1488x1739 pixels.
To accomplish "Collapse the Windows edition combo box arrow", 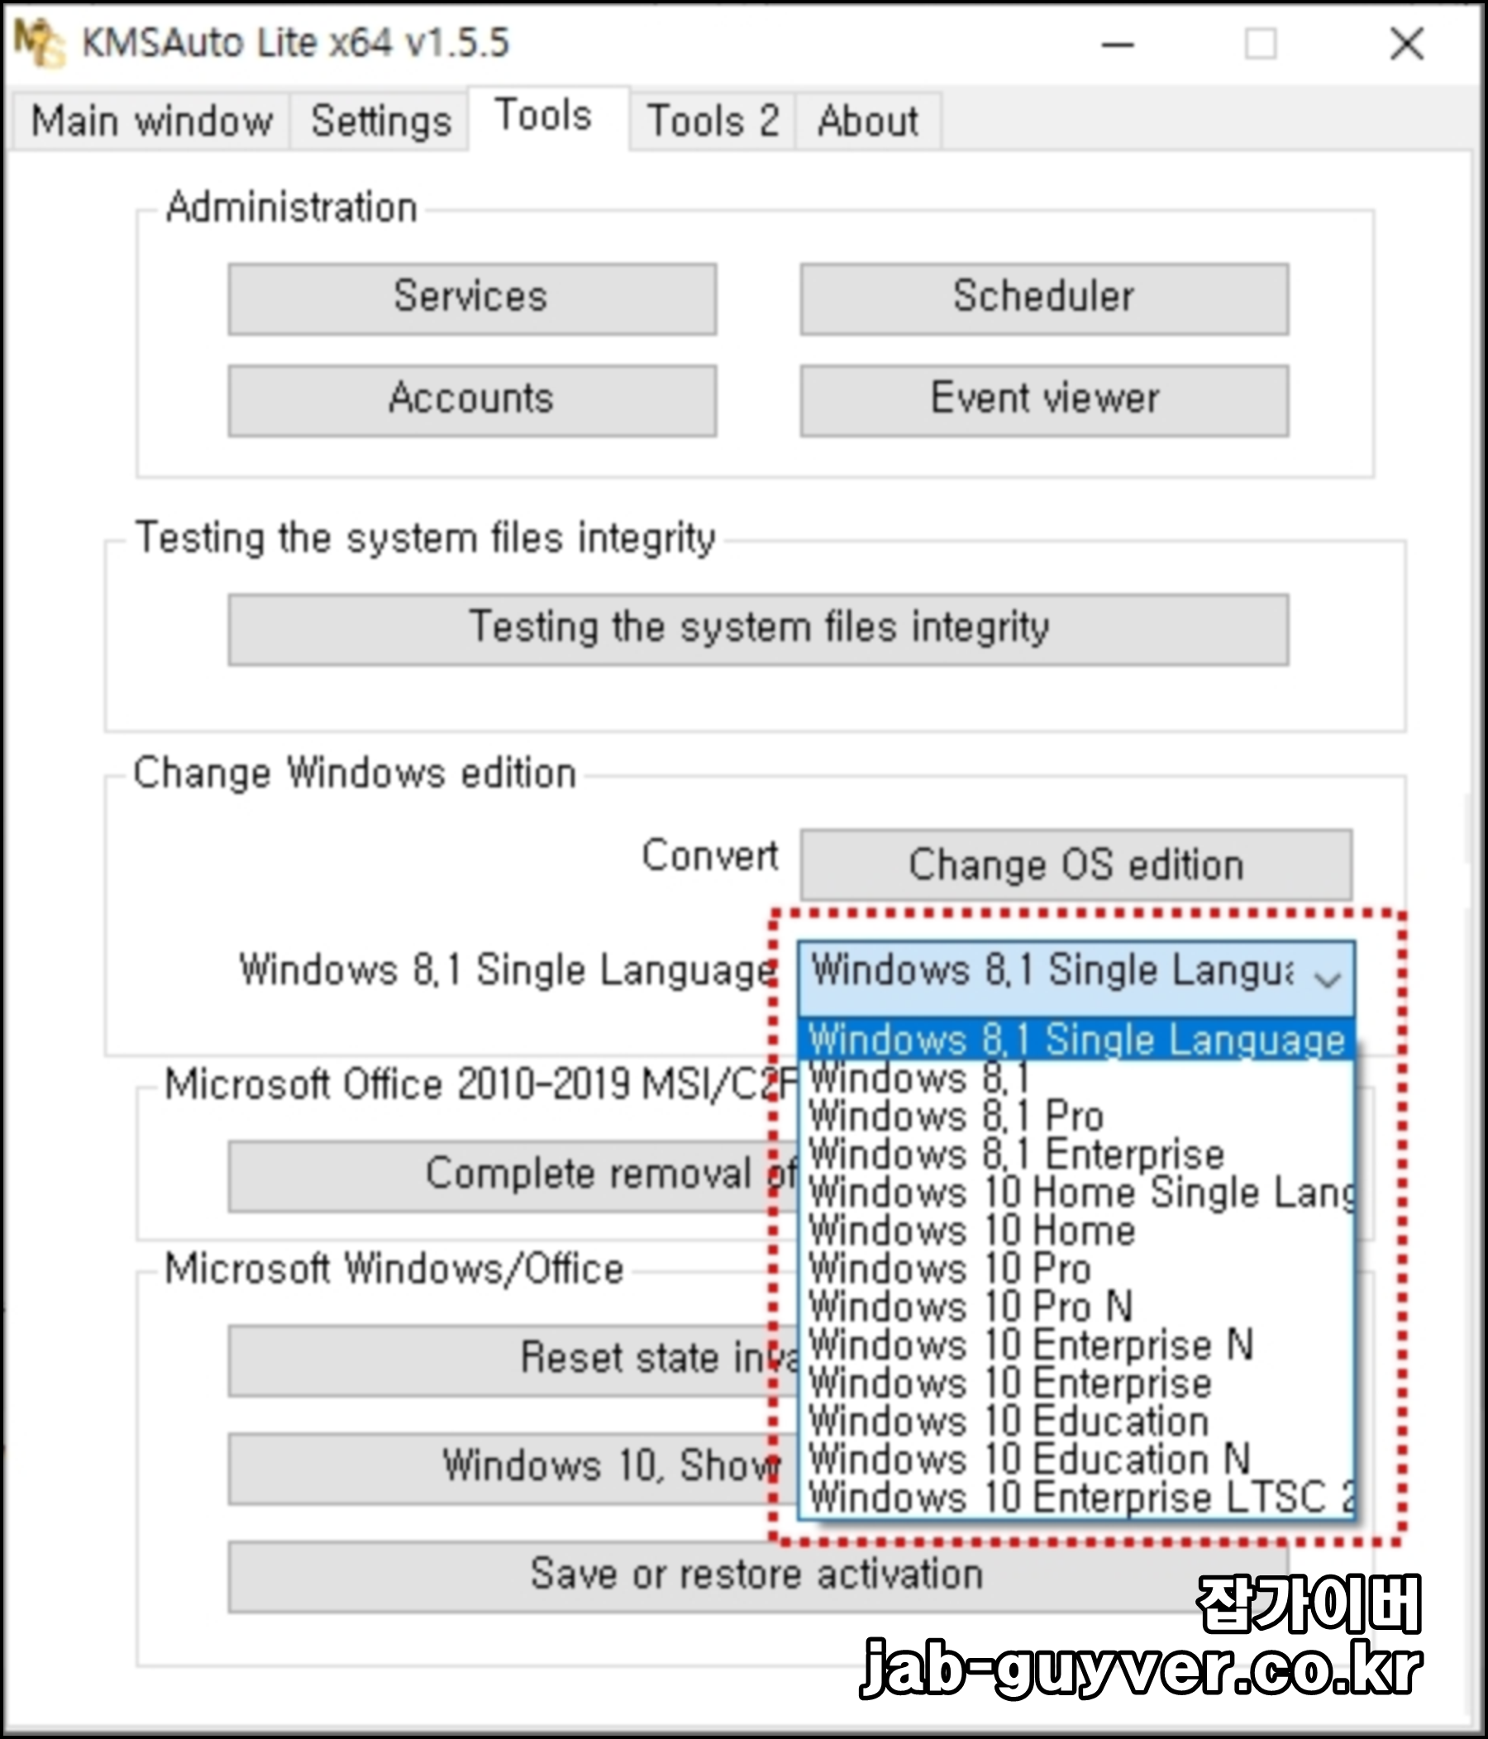I will click(x=1328, y=978).
